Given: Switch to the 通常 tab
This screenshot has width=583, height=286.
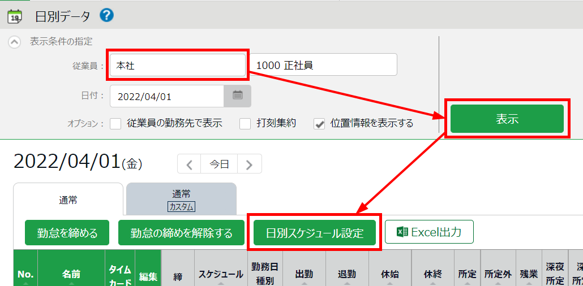Looking at the screenshot, I should [68, 200].
